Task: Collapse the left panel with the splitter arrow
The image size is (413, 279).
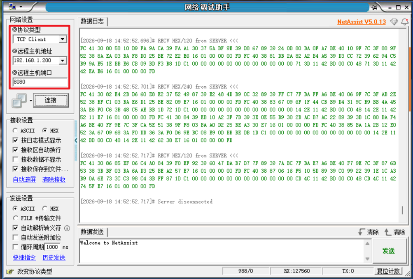Action: tap(76, 141)
